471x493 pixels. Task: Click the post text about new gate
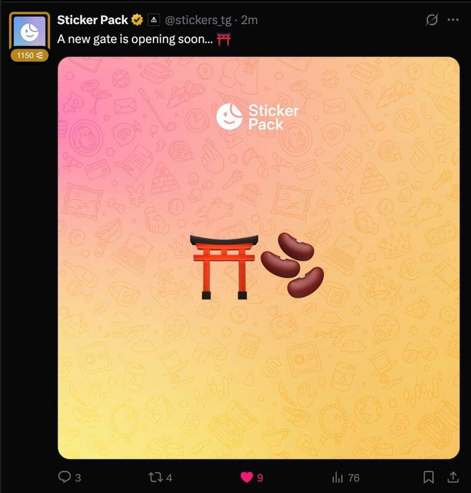[x=144, y=39]
